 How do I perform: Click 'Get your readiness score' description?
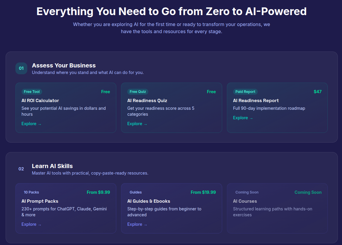(x=161, y=111)
